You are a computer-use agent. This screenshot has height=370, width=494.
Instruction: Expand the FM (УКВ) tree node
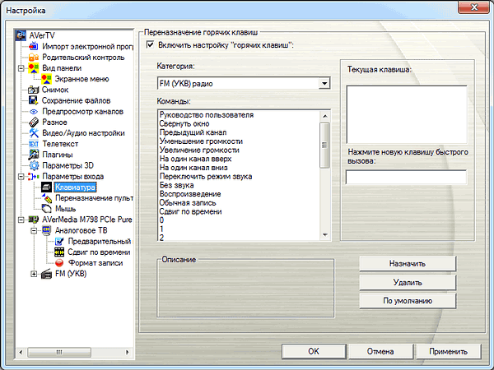(34, 274)
